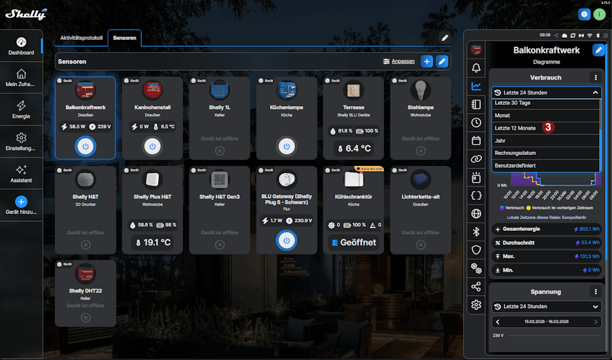The height and width of the screenshot is (360, 612).
Task: Toggle Küchenlampe power button
Action: click(x=287, y=147)
